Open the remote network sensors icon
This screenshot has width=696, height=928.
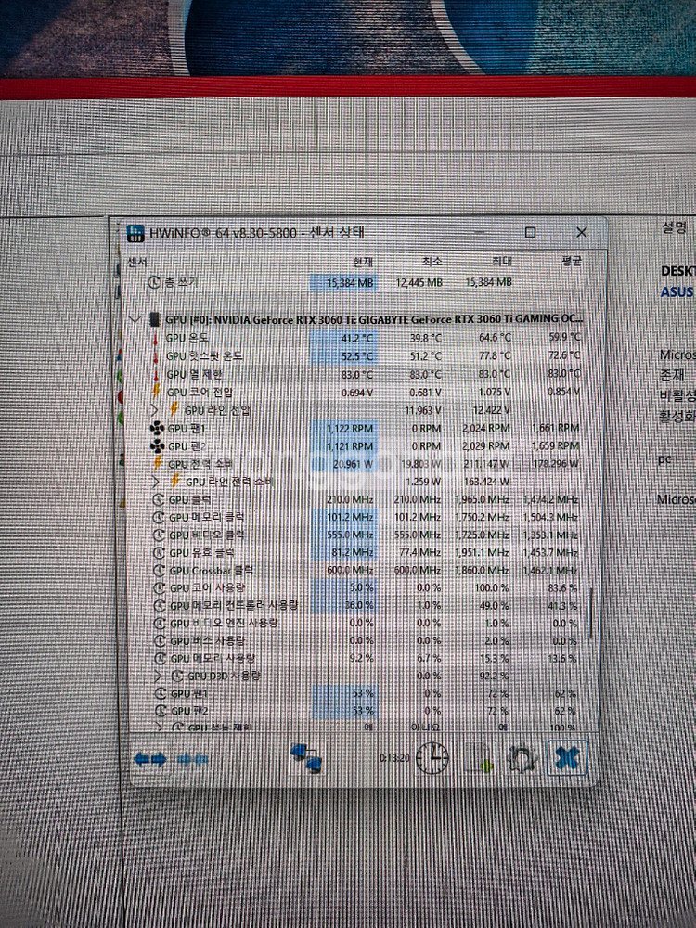[306, 758]
